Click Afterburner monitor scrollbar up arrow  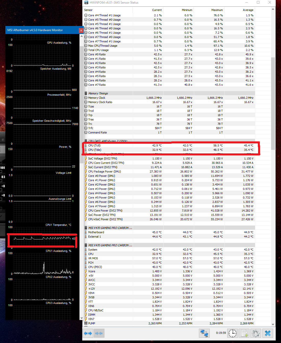82,36
